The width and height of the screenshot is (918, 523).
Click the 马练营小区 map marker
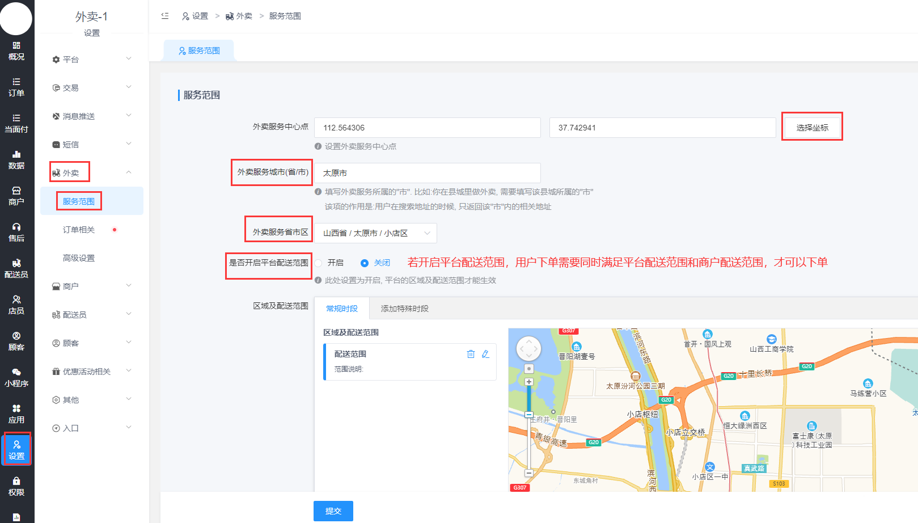[x=868, y=383]
